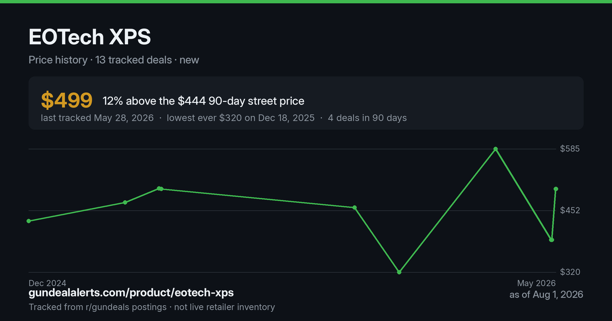The height and width of the screenshot is (321, 612).
Task: Click the '4 deals in 90 days' text
Action: click(x=368, y=118)
